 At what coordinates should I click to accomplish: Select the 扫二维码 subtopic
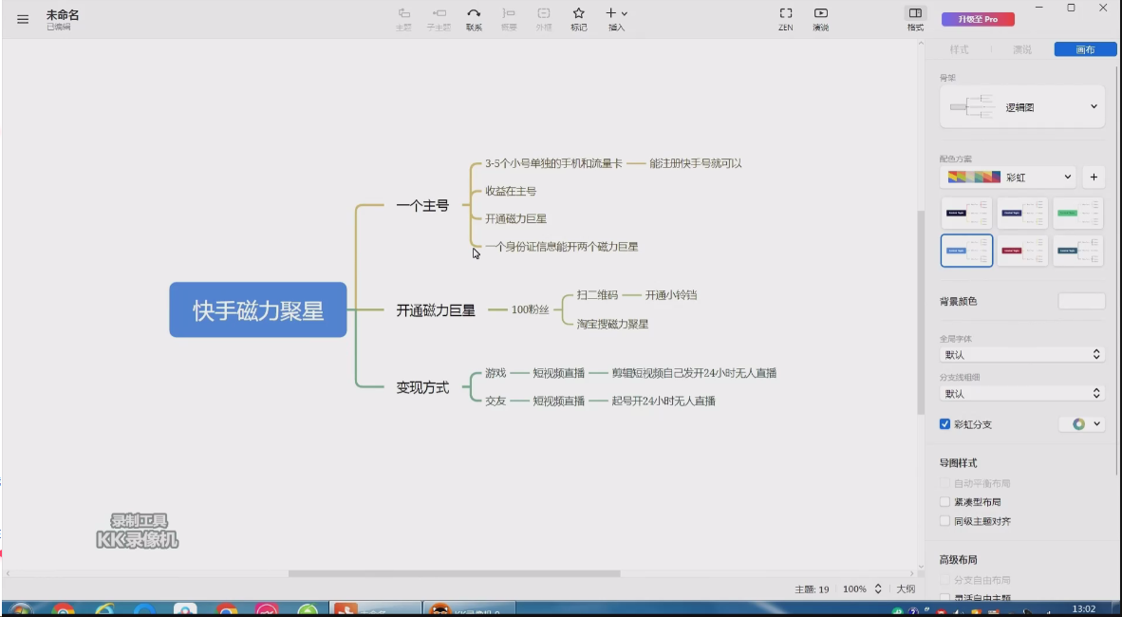[597, 295]
